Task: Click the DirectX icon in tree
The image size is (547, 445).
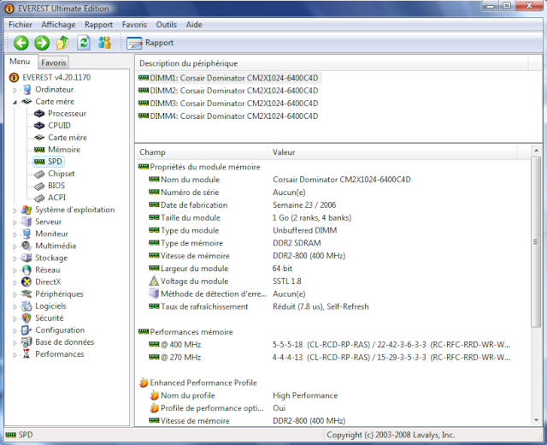Action: click(26, 282)
